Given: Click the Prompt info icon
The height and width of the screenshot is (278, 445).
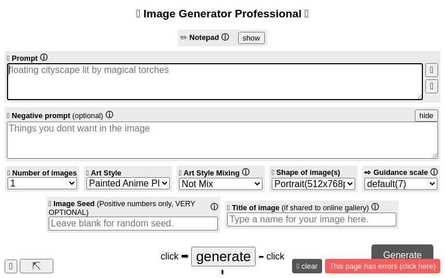Looking at the screenshot, I should 43,57.
